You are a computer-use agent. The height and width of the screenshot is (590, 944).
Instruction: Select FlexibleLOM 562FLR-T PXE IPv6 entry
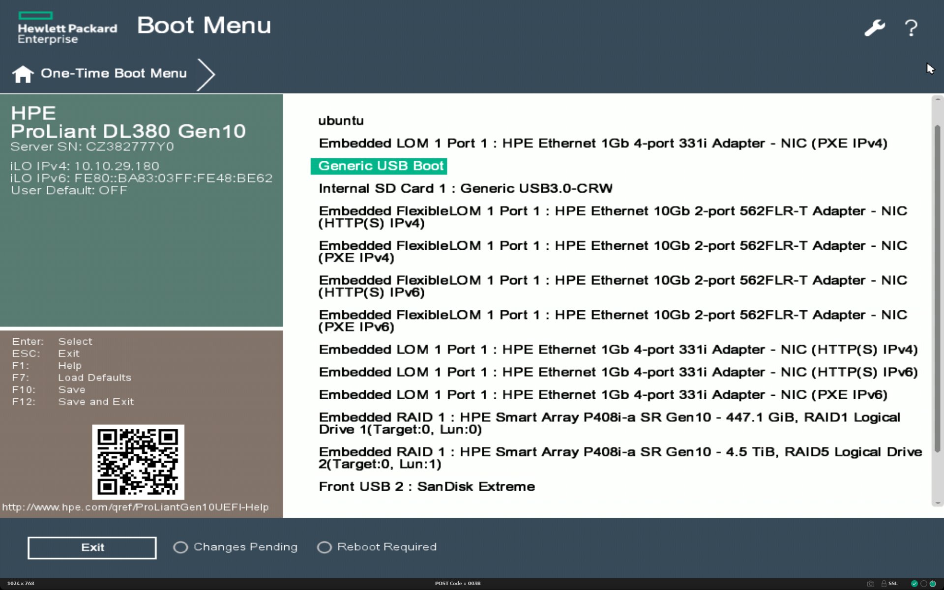point(613,321)
